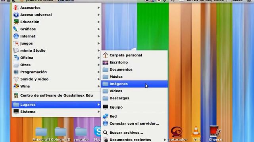Expand Documentos recientes submenu arrow
The width and height of the screenshot is (254, 142).
point(165,140)
